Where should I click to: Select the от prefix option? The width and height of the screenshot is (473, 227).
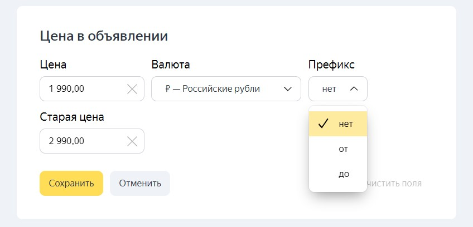point(338,149)
